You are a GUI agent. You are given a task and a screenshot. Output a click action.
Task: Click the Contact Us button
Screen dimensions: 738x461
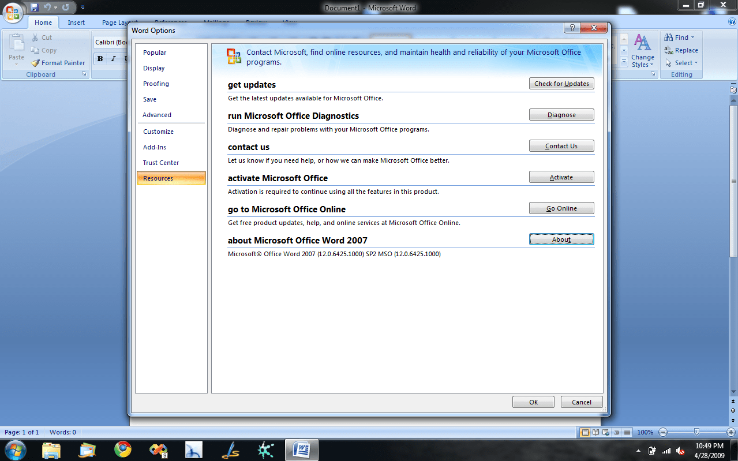click(x=561, y=146)
